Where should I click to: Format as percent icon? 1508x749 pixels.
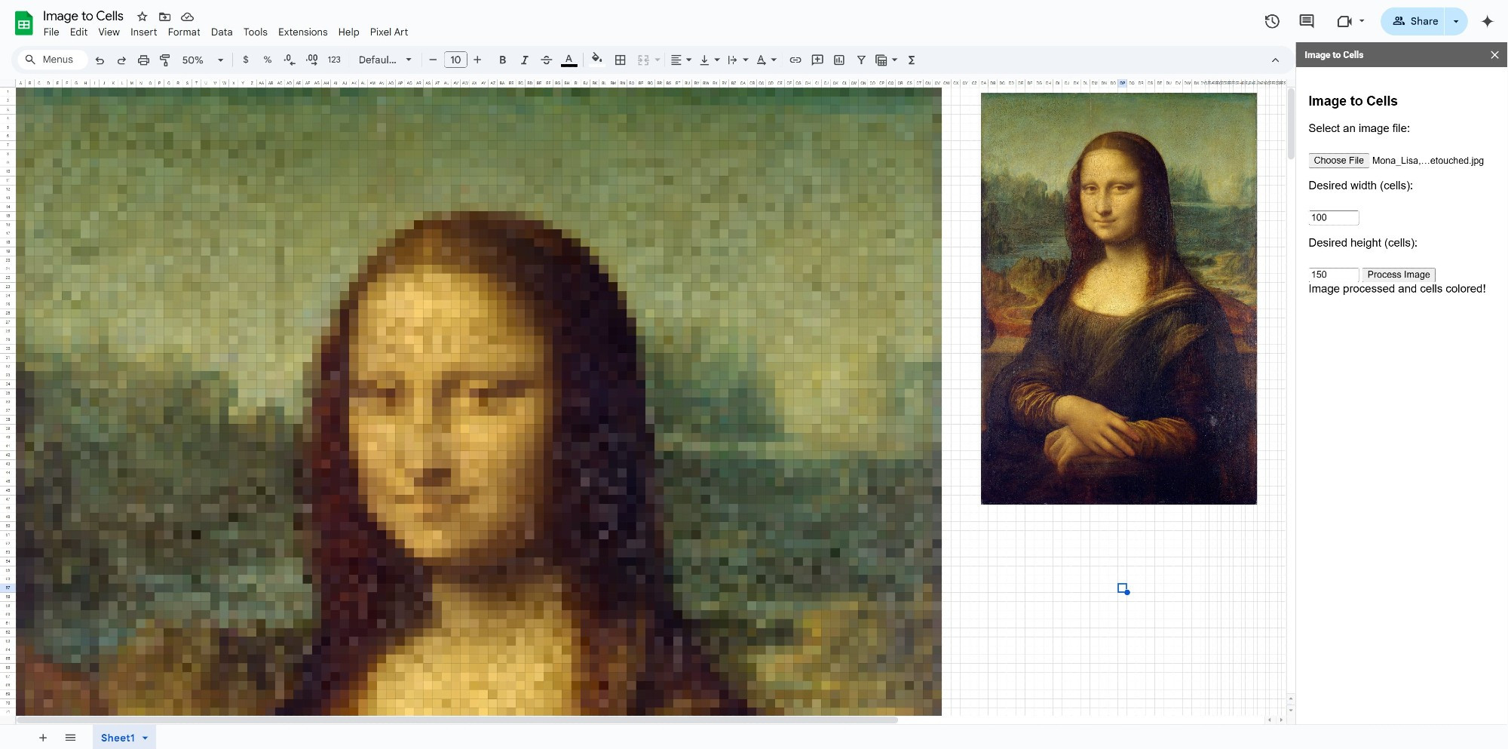coord(268,60)
